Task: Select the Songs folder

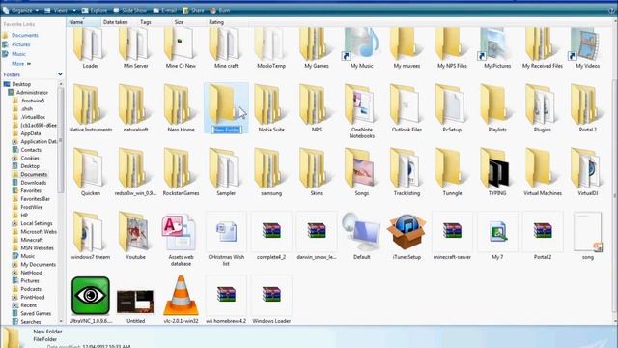Action: [x=361, y=172]
